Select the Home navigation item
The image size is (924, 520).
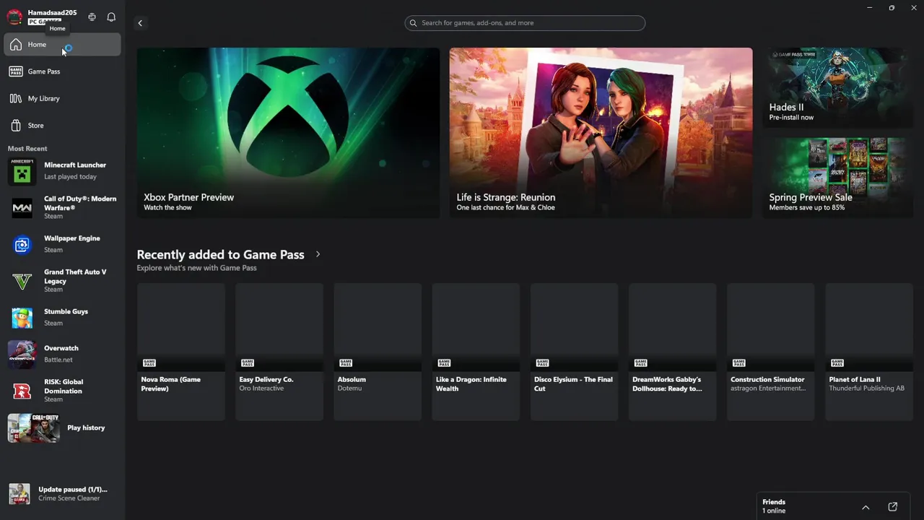point(62,45)
